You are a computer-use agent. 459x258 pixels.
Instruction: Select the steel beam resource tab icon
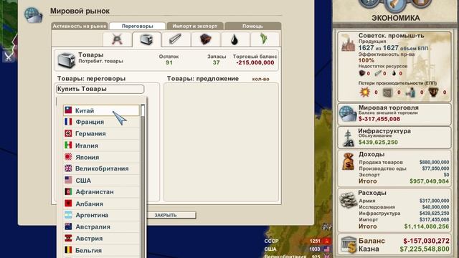click(176, 39)
